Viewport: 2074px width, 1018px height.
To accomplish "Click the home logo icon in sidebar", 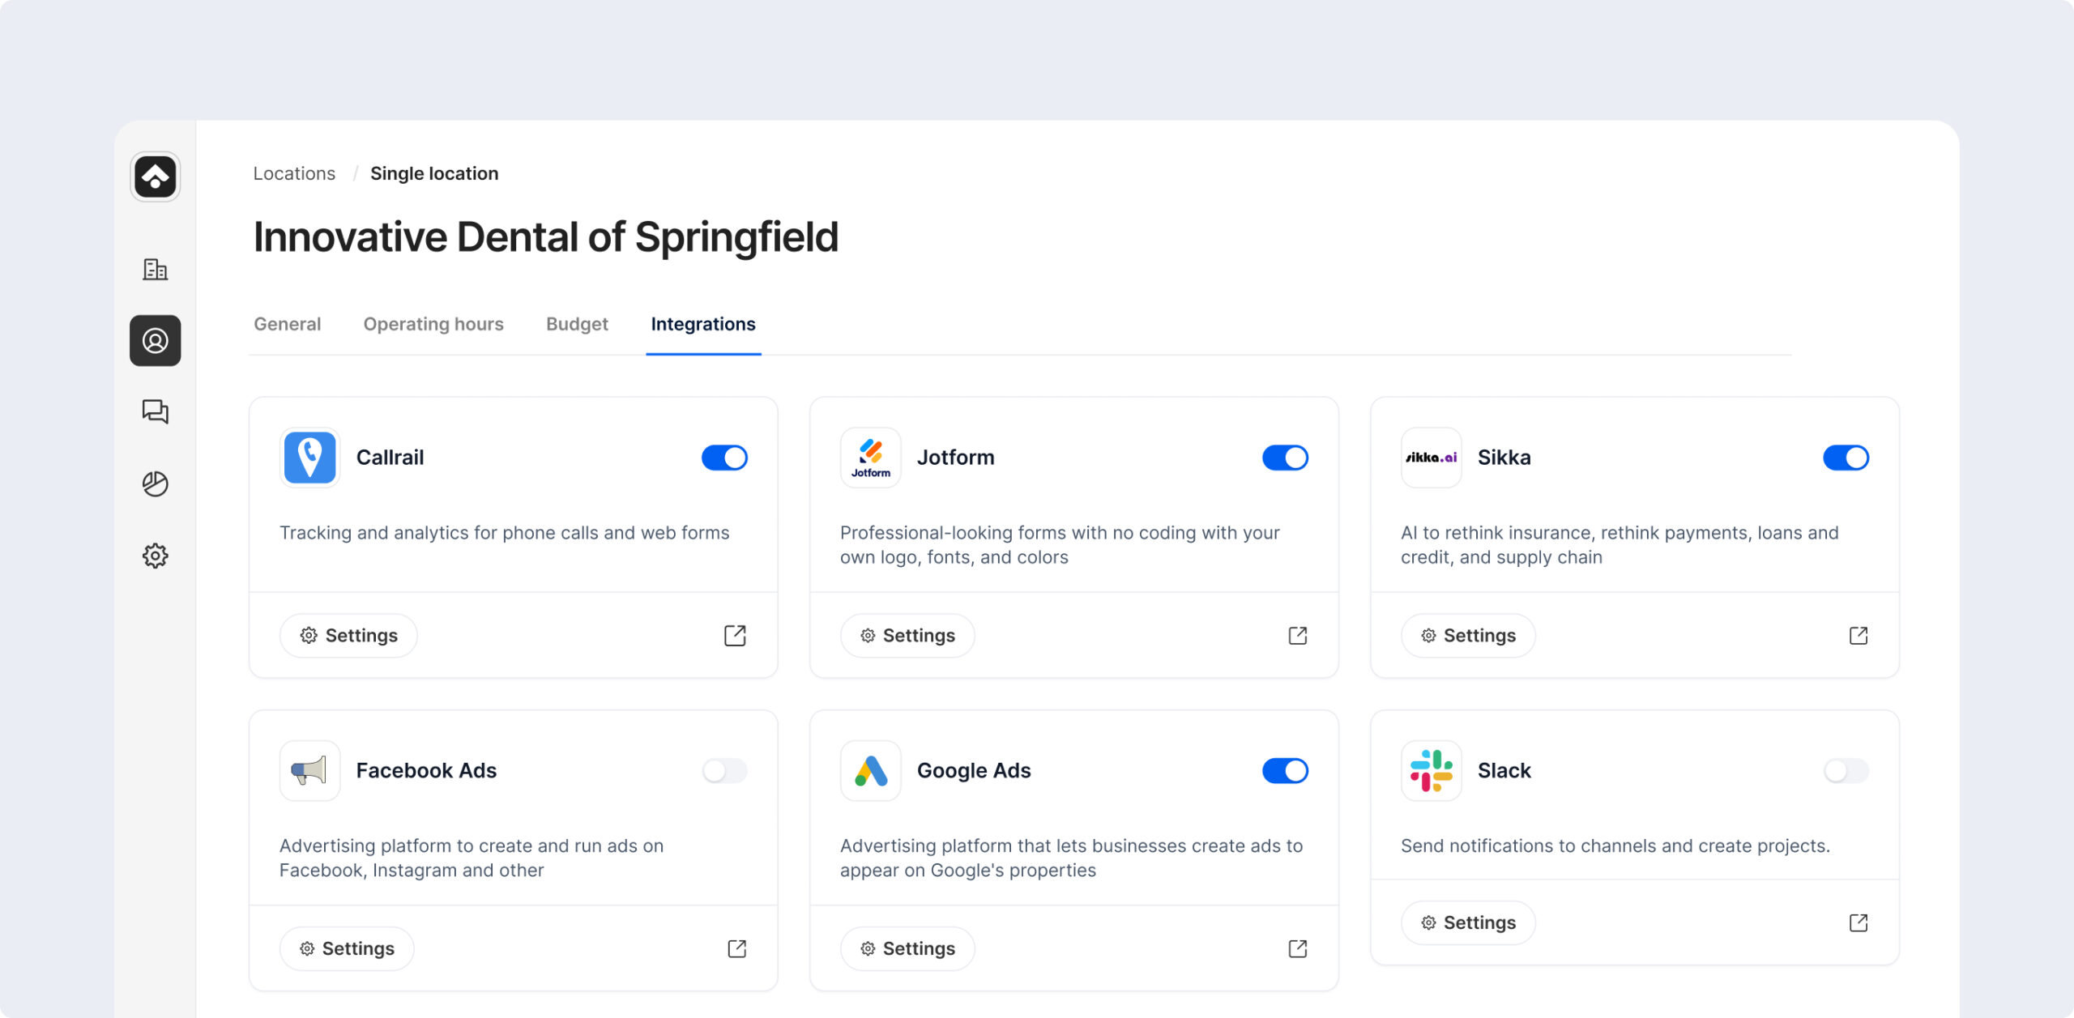I will pyautogui.click(x=155, y=177).
